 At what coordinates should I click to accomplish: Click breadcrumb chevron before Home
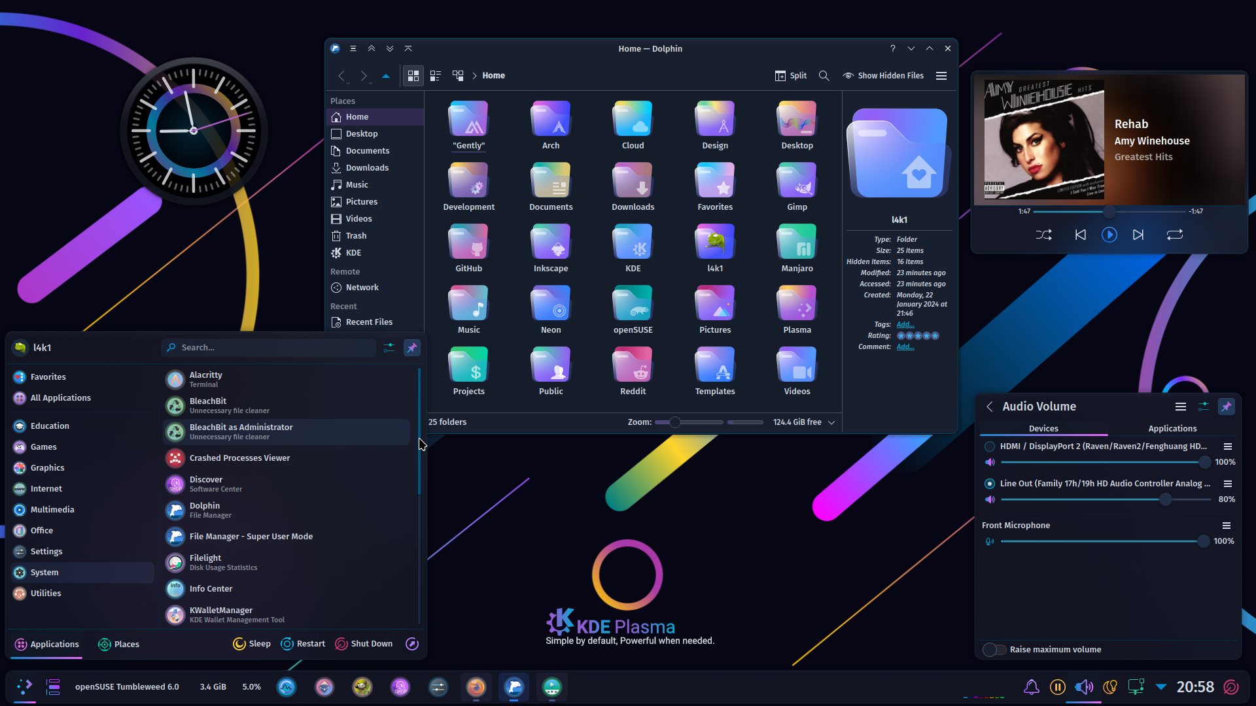tap(474, 76)
